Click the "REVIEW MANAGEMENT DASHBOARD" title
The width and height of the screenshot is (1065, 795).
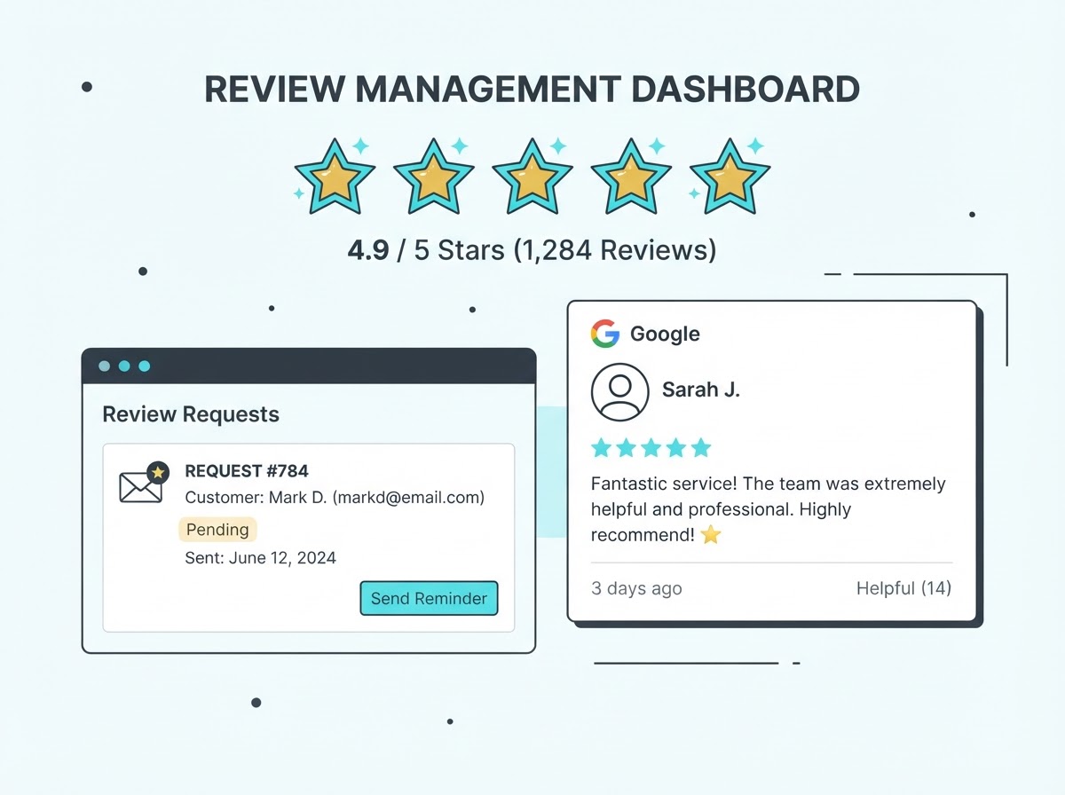click(x=532, y=90)
